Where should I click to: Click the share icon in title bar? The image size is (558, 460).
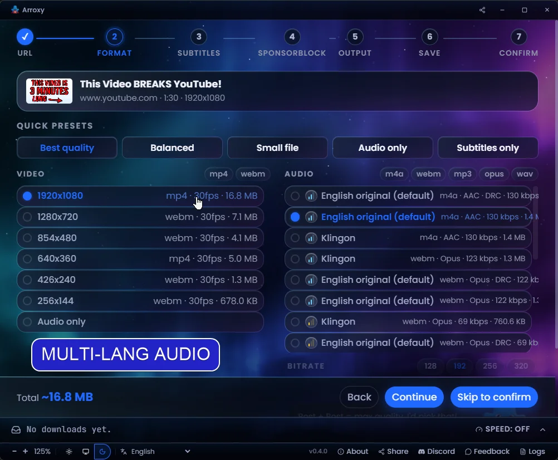pyautogui.click(x=482, y=10)
